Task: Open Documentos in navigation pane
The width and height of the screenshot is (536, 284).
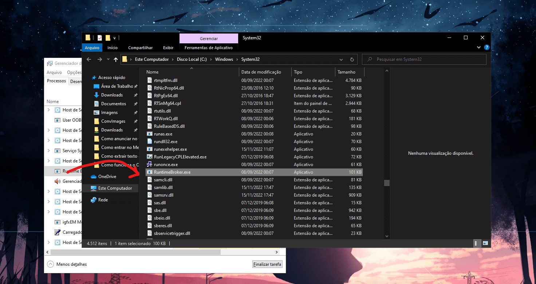Action: pyautogui.click(x=114, y=104)
